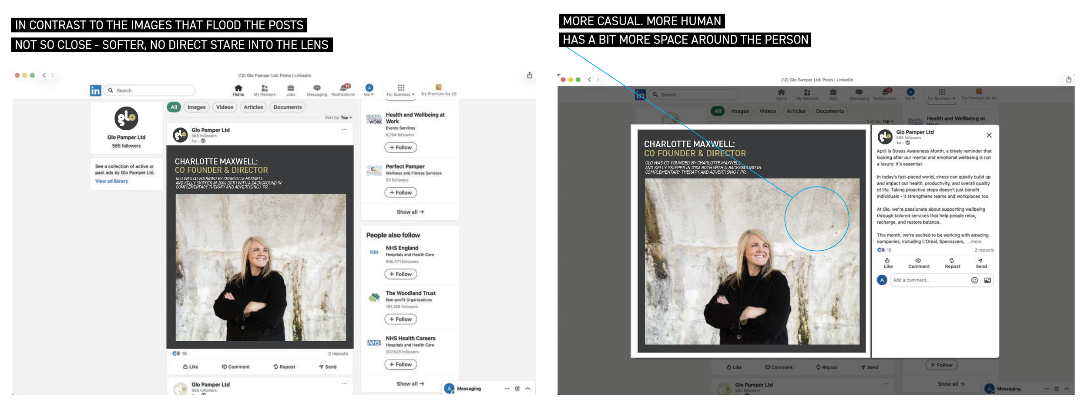The image size is (1088, 410).
Task: Open the Me profile menu in undimmed window
Action: point(369,90)
